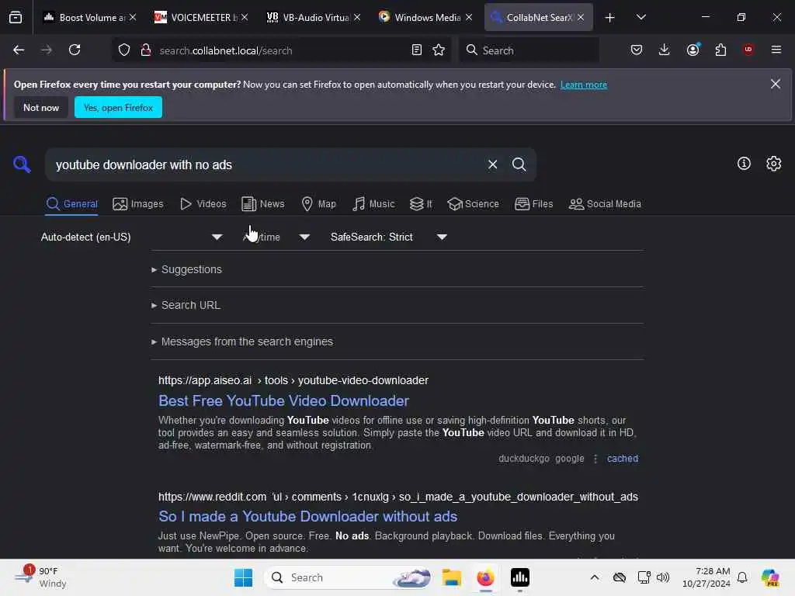The width and height of the screenshot is (795, 596).
Task: Toggle reader view icon in address bar
Action: [x=416, y=50]
